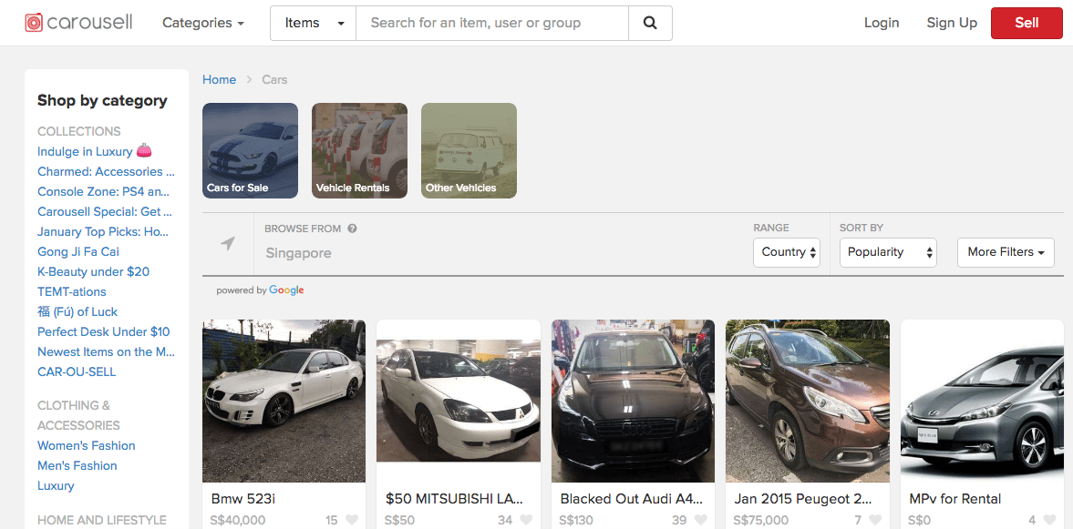Open the Carousell Special collection
The image size is (1073, 529).
[x=105, y=211]
